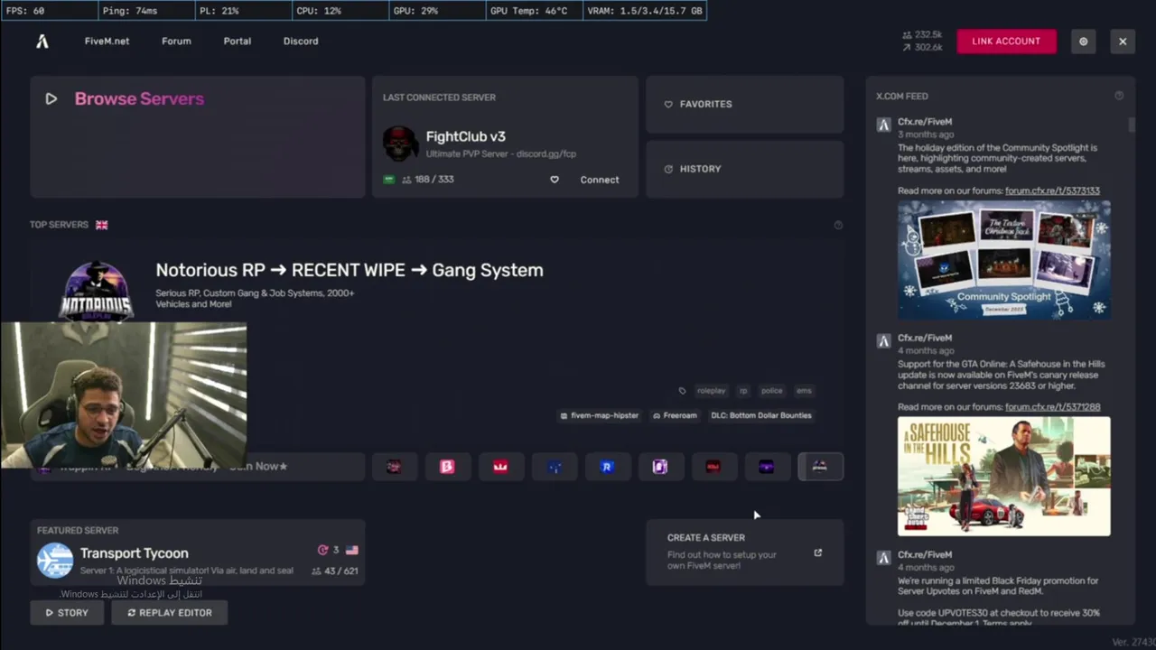Favorite FightClub v3 with heart icon

point(555,180)
